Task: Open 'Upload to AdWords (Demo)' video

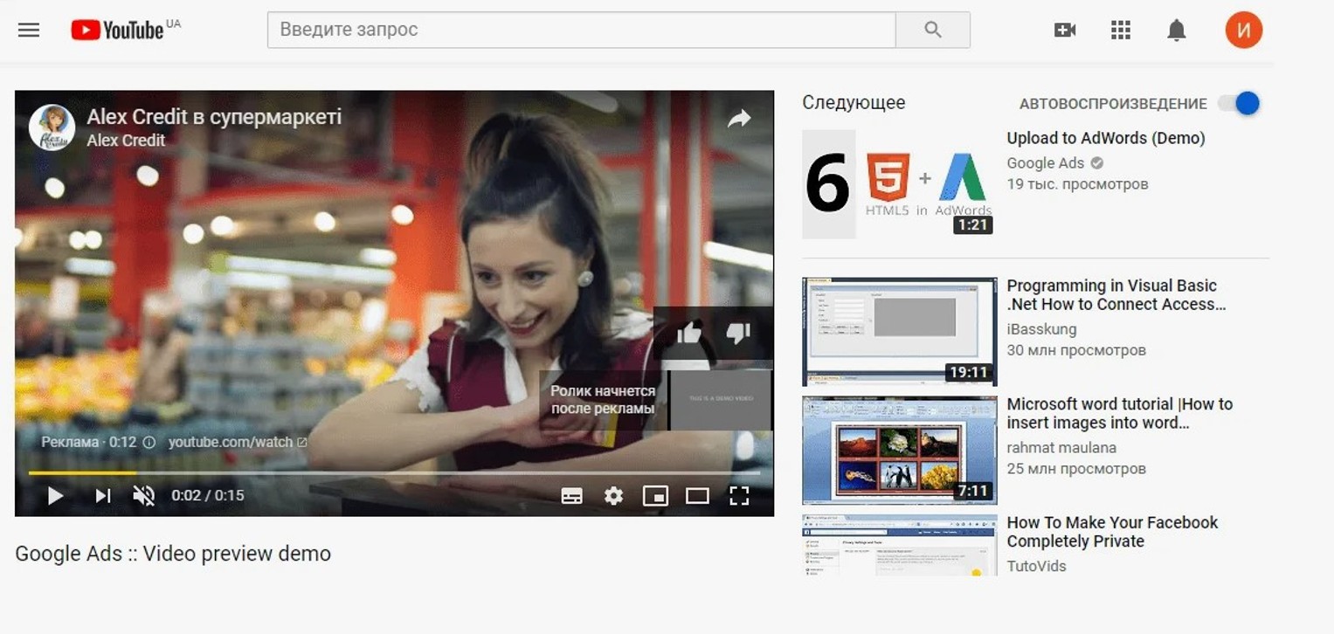Action: (1105, 138)
